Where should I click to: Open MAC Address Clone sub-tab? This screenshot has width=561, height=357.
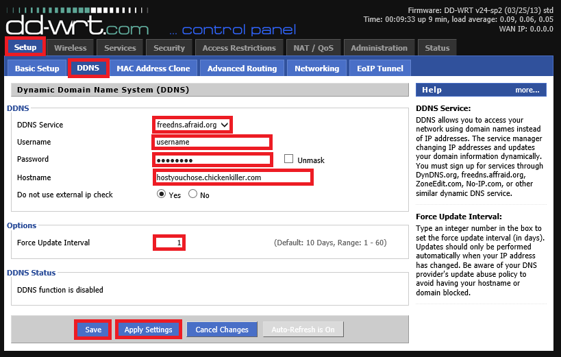153,69
